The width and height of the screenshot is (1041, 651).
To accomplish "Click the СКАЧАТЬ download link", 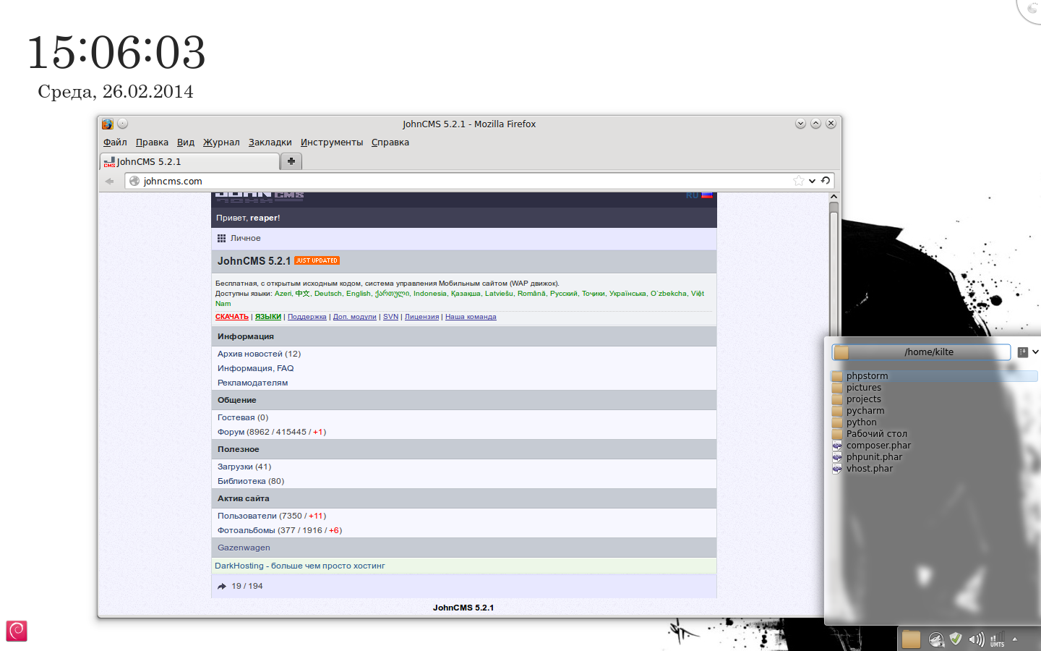I will [x=232, y=317].
